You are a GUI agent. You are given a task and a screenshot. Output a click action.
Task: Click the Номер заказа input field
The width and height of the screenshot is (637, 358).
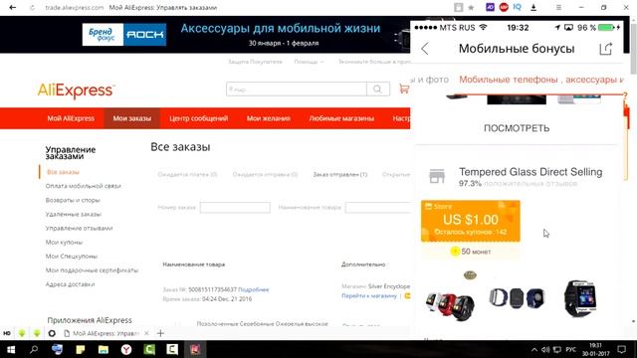(x=235, y=208)
